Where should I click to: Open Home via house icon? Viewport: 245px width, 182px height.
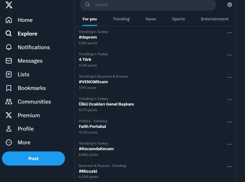click(x=9, y=20)
